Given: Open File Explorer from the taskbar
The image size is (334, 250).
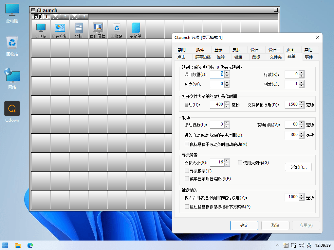Looking at the screenshot, I should point(18,245).
